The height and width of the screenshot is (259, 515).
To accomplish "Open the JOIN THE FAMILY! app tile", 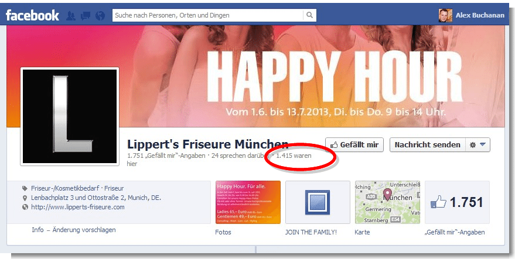I will coord(318,202).
